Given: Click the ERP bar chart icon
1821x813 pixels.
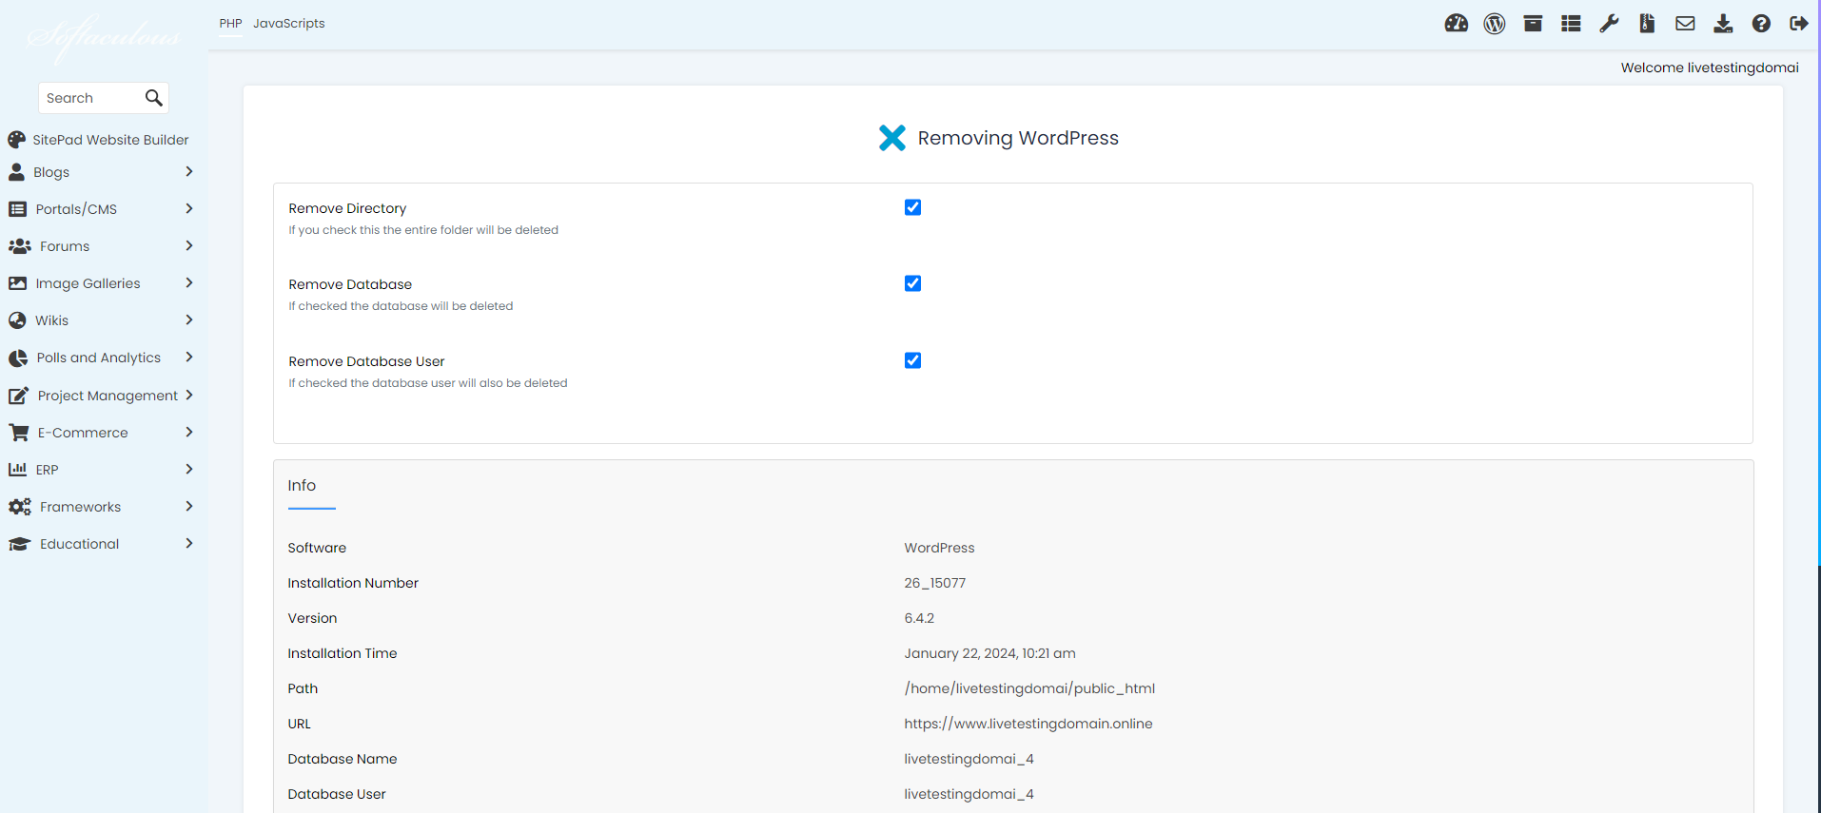Looking at the screenshot, I should (x=17, y=470).
